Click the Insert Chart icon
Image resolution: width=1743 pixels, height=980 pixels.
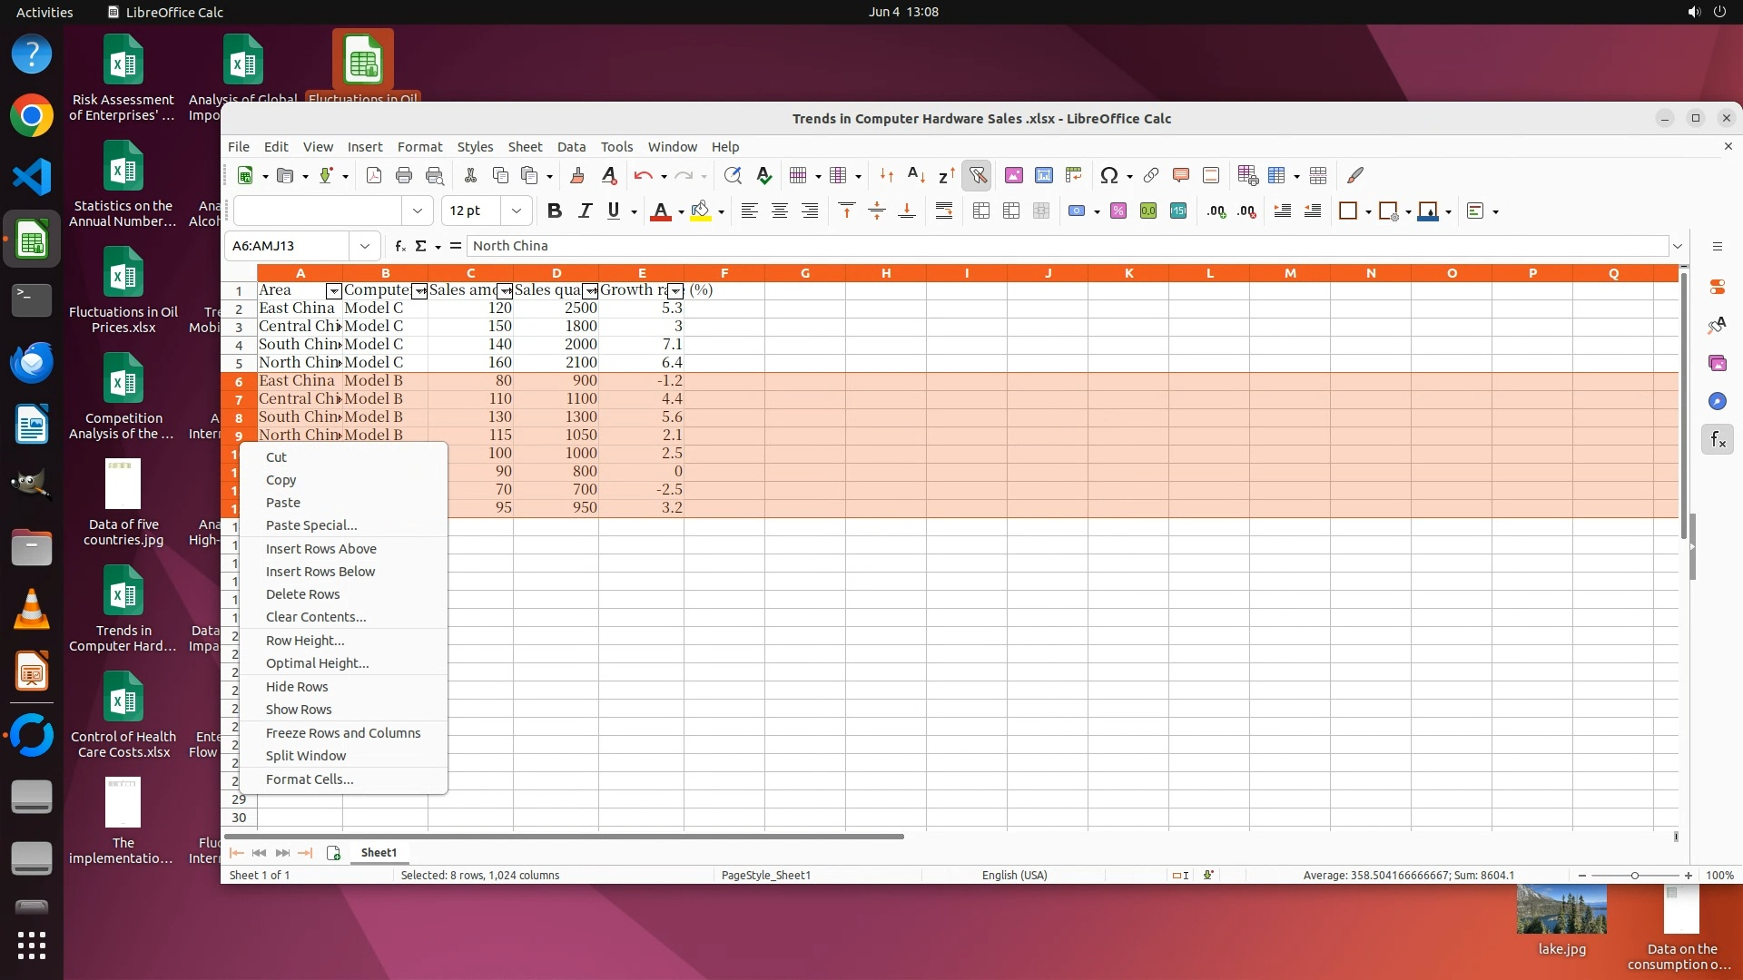tap(1044, 176)
